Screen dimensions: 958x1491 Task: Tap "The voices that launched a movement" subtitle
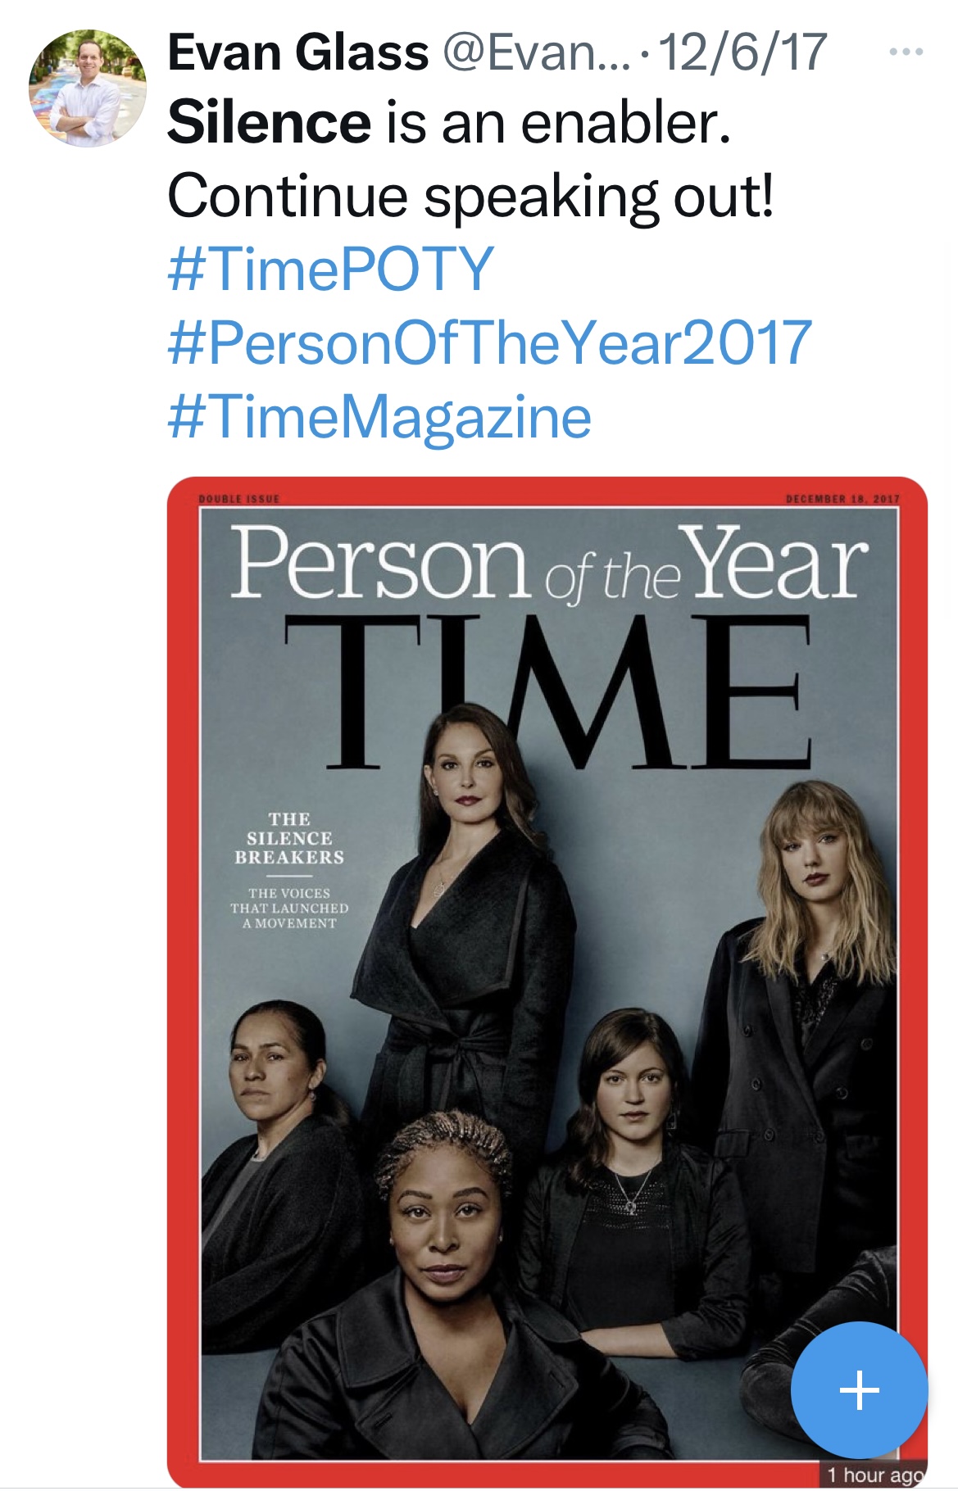289,909
